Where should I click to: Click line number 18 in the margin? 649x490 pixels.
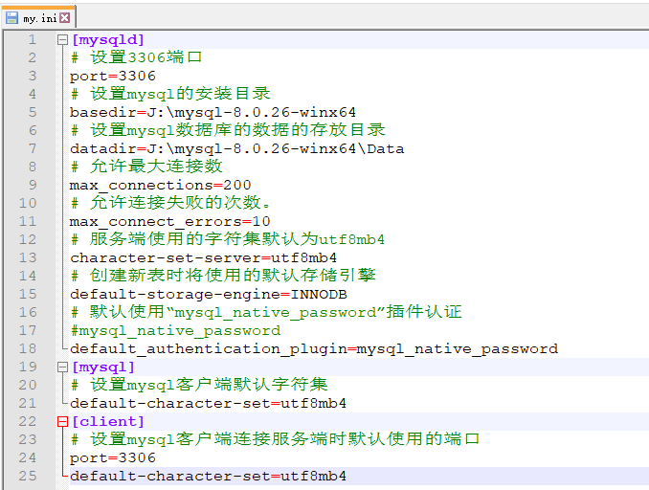28,349
